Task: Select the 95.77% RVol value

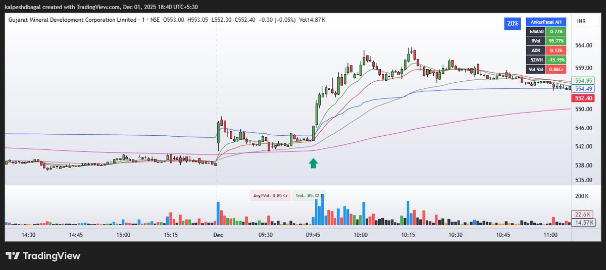Action: click(555, 41)
